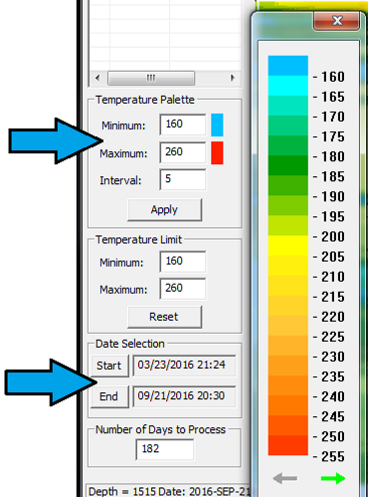The image size is (368, 497).
Task: Click the red 255 legend color band
Action: 287,445
